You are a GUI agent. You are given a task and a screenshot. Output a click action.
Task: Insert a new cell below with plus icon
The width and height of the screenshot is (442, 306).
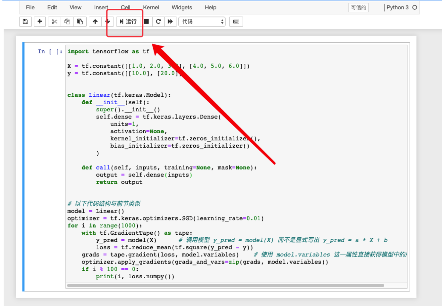coord(40,22)
